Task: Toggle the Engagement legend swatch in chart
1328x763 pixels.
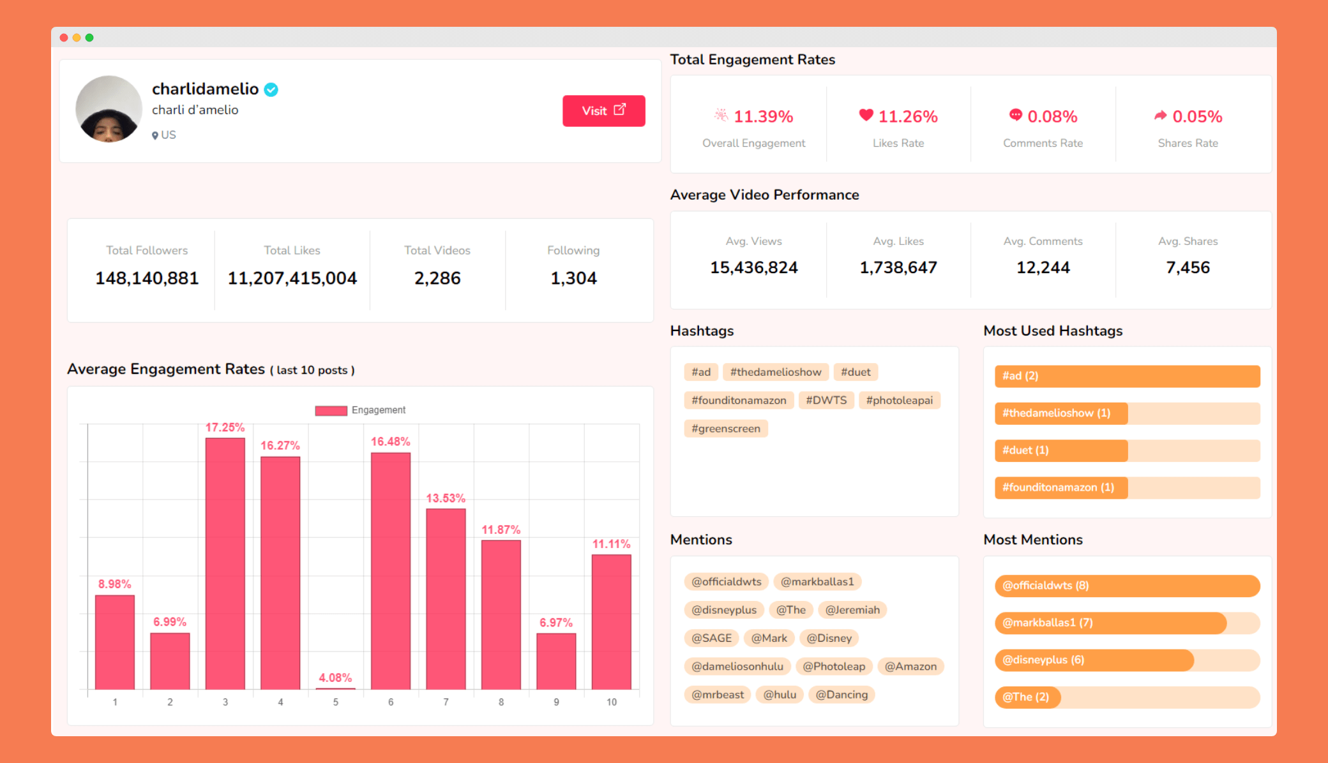Action: (331, 410)
